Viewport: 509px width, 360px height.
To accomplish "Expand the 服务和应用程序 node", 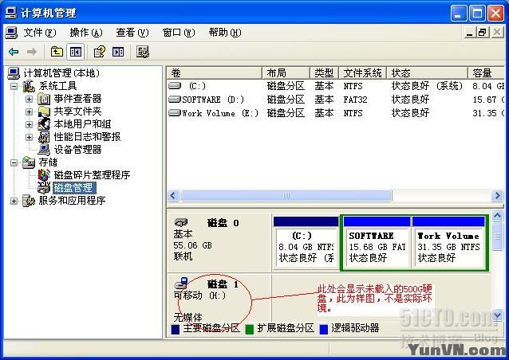I will (x=14, y=201).
